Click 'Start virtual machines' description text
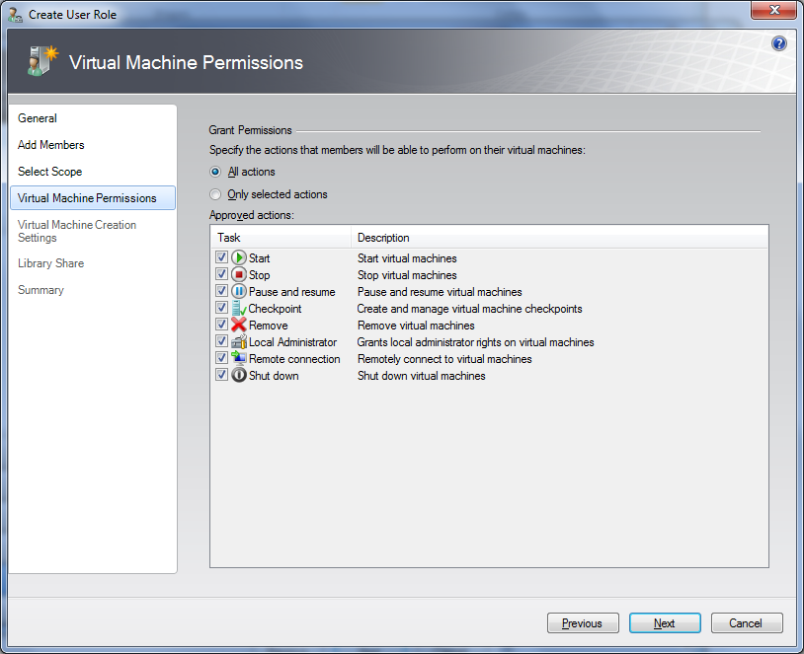Image resolution: width=804 pixels, height=654 pixels. click(x=407, y=258)
